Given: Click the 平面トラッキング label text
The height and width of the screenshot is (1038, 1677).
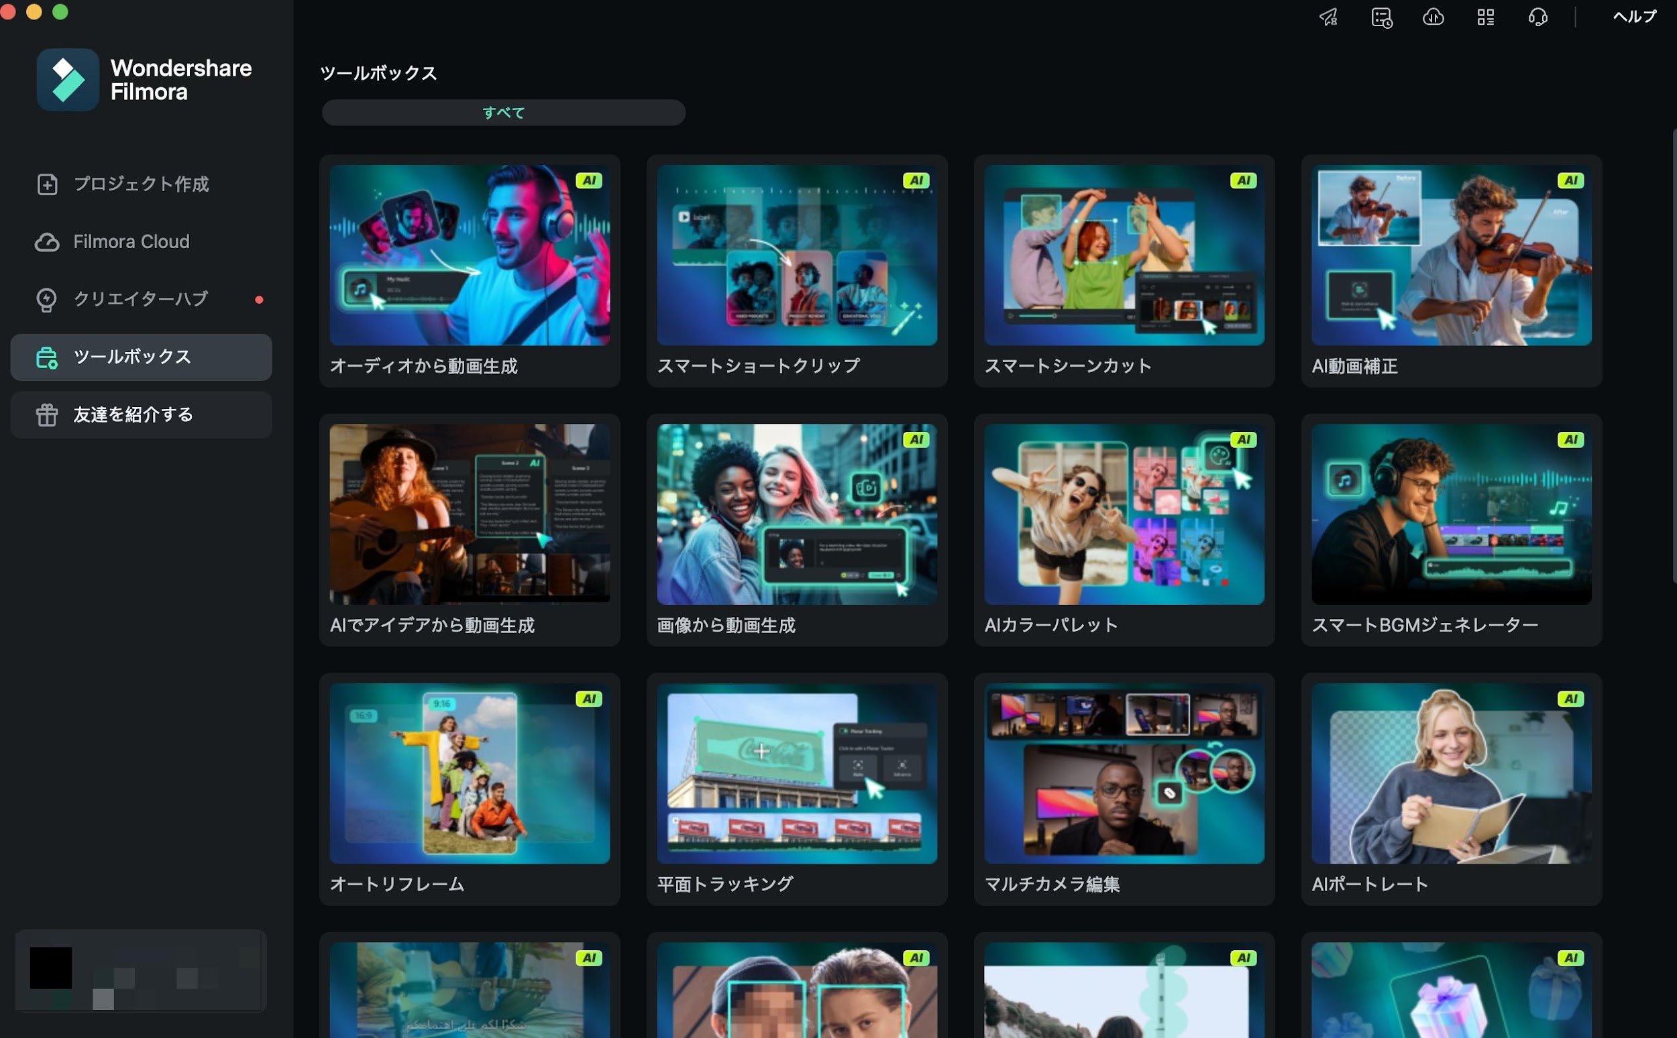Looking at the screenshot, I should tap(724, 884).
